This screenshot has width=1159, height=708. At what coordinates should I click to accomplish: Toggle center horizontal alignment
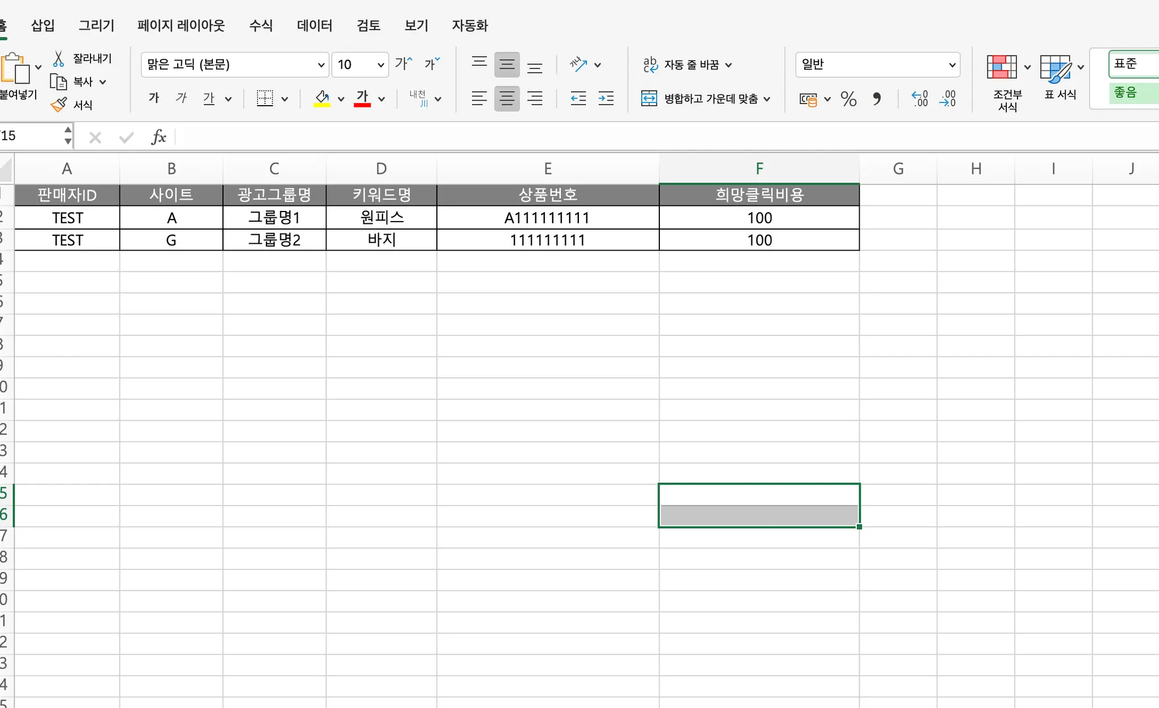coord(506,99)
